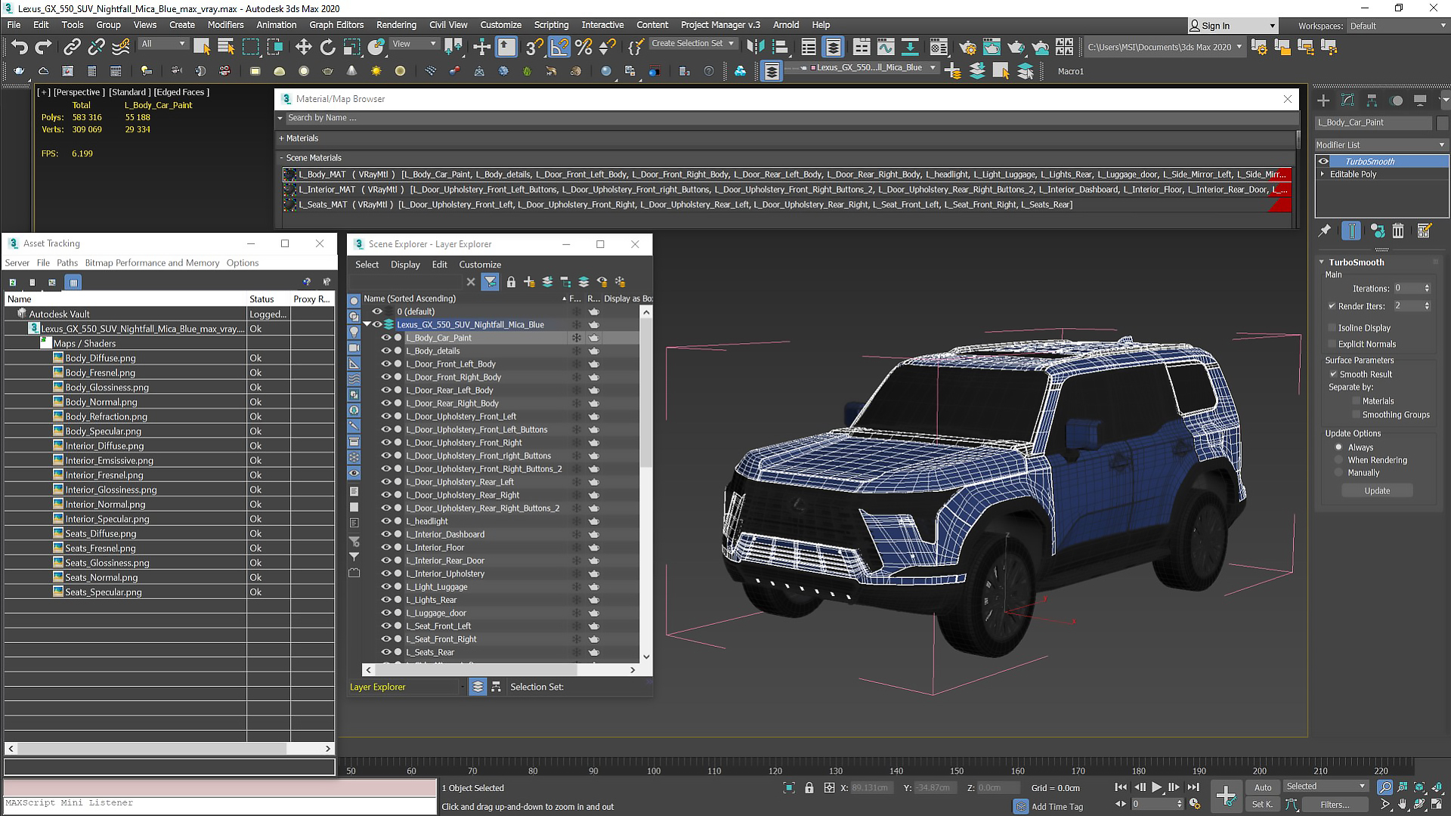
Task: Click the Pin Stack icon
Action: coord(1325,230)
